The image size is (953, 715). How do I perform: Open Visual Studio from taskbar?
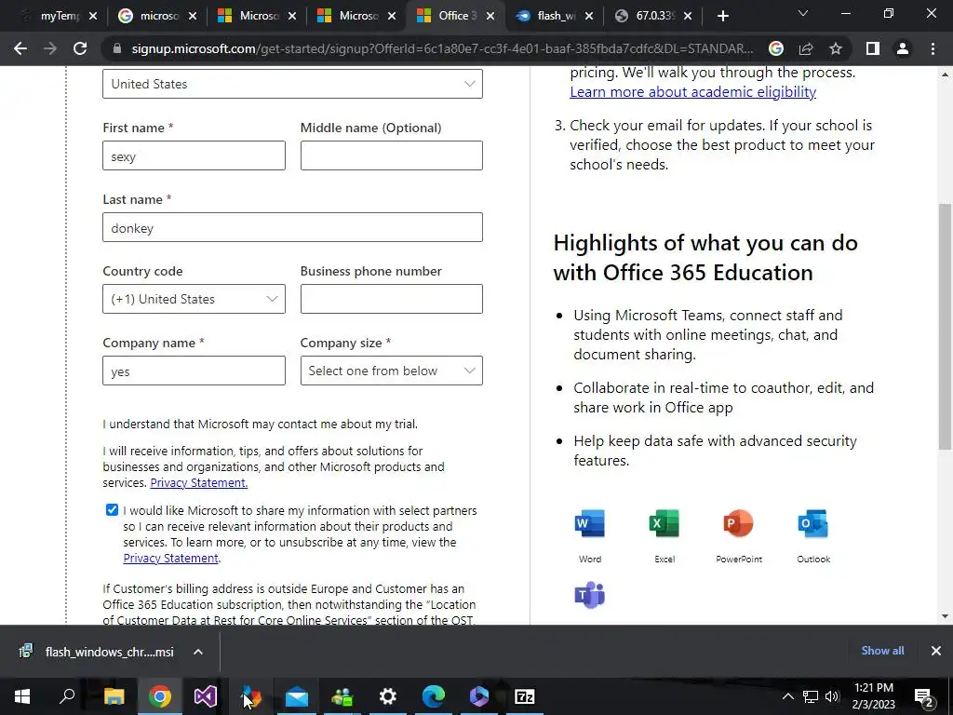click(x=206, y=696)
